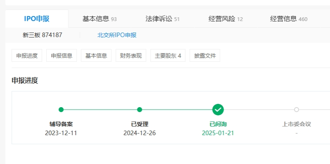The image size is (330, 164).
Task: Select the date 2025-01-21
Action: 218,133
